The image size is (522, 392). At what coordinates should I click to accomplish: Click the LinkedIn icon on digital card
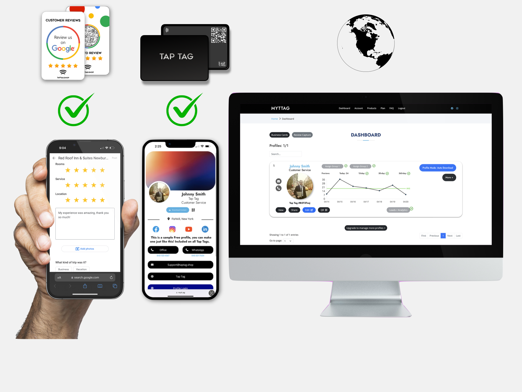pos(204,229)
